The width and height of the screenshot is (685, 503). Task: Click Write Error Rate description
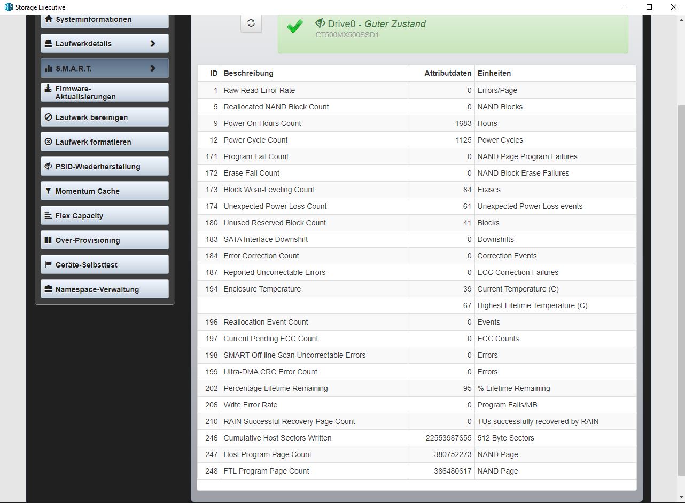tap(251, 405)
